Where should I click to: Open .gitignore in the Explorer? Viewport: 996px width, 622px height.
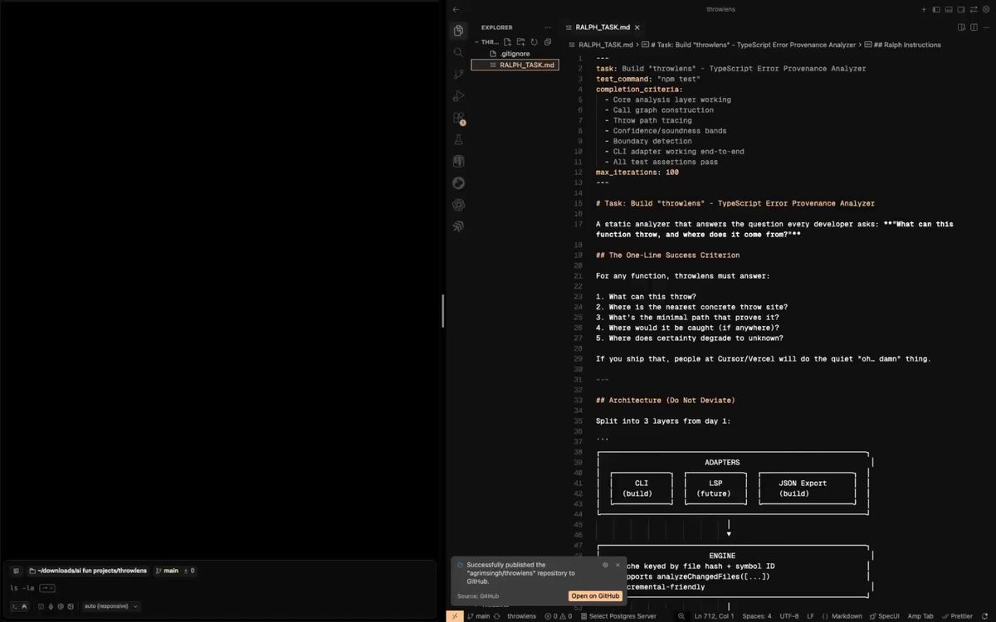coord(515,53)
